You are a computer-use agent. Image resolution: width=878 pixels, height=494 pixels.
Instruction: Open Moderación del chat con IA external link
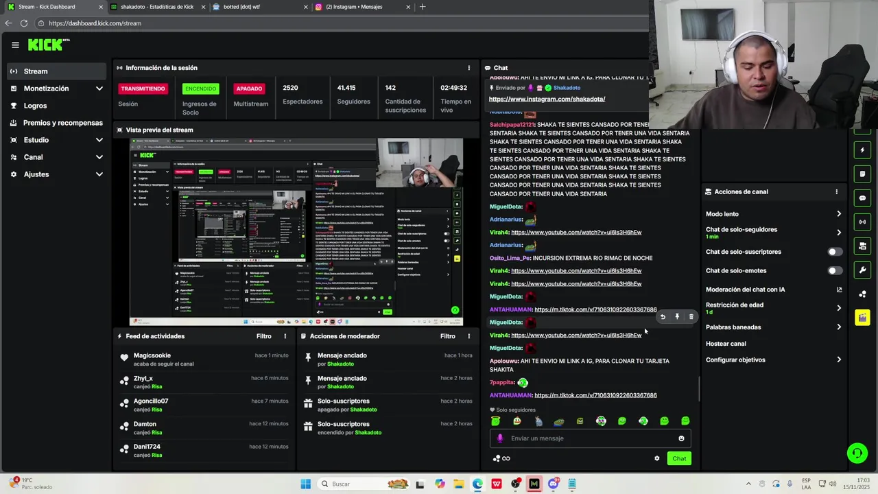tap(839, 290)
